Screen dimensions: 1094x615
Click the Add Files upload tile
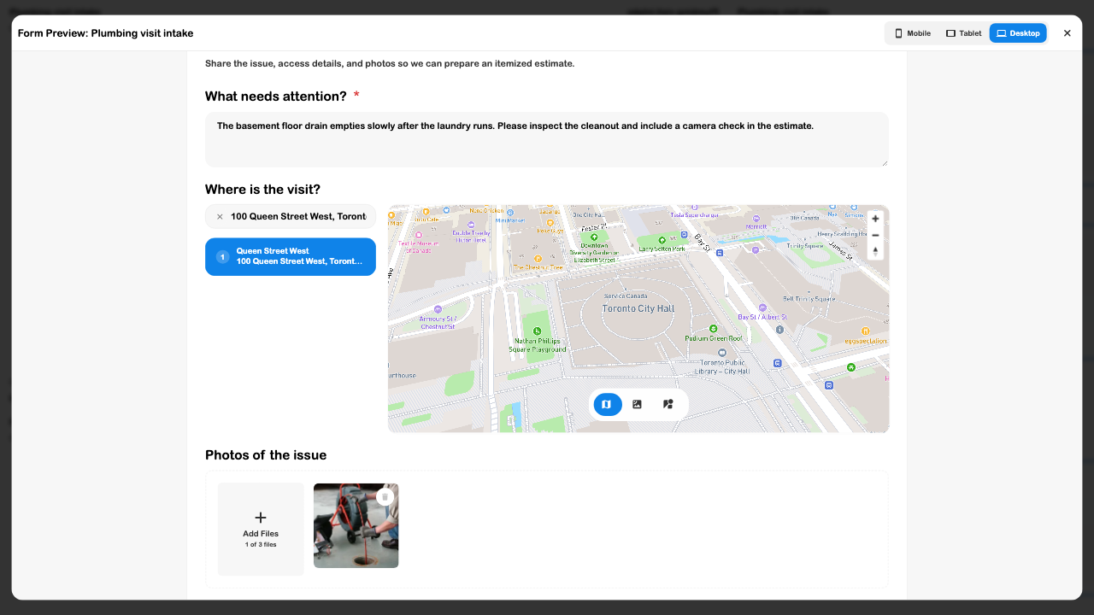[x=261, y=529]
